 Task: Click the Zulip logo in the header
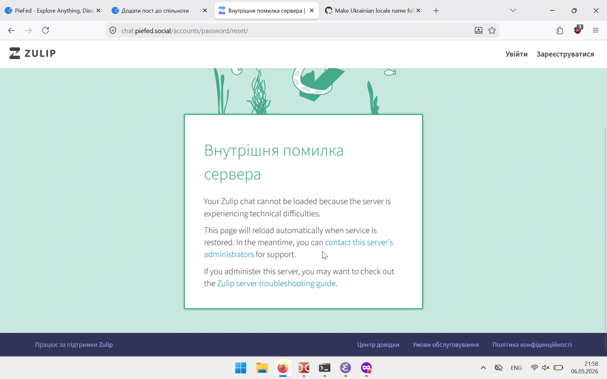click(32, 54)
